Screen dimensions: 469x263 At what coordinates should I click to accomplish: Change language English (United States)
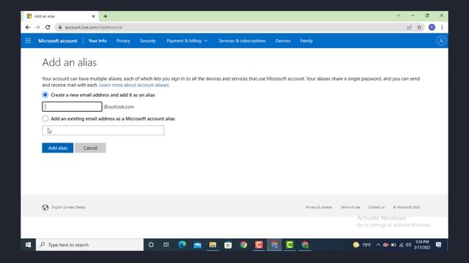click(x=68, y=207)
